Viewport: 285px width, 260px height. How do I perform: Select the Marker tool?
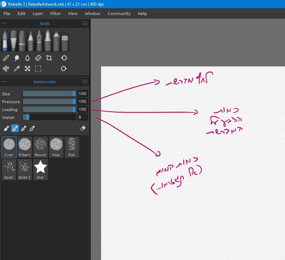47,41
